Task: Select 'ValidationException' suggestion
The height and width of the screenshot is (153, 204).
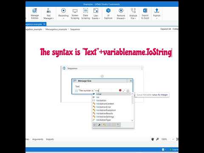Action: 111,110
